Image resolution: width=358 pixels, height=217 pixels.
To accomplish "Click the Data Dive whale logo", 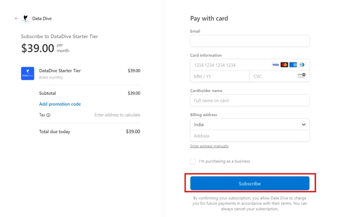I will 24,18.
